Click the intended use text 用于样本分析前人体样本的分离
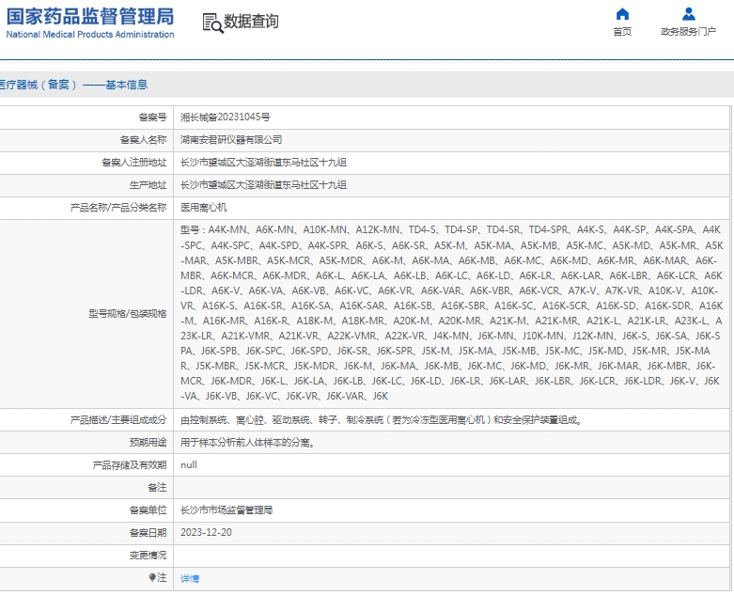This screenshot has height=596, width=734. [247, 443]
